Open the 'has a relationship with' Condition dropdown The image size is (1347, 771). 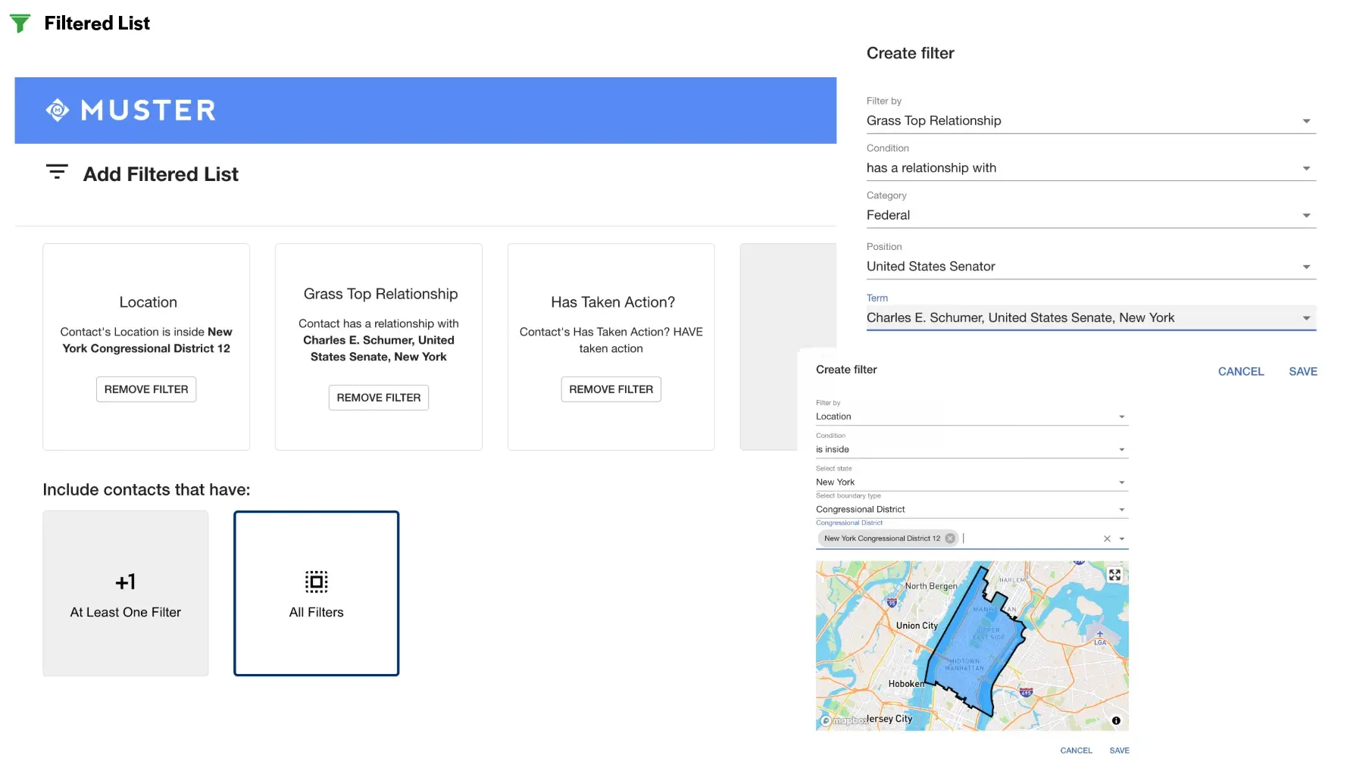click(1091, 168)
